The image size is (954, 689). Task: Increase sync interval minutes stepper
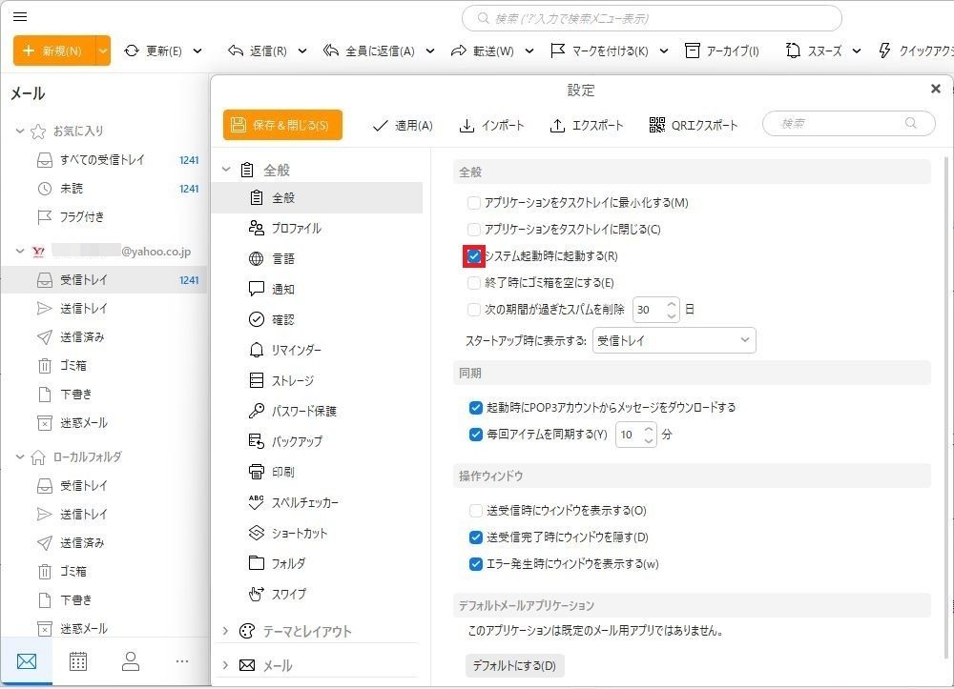tap(650, 429)
